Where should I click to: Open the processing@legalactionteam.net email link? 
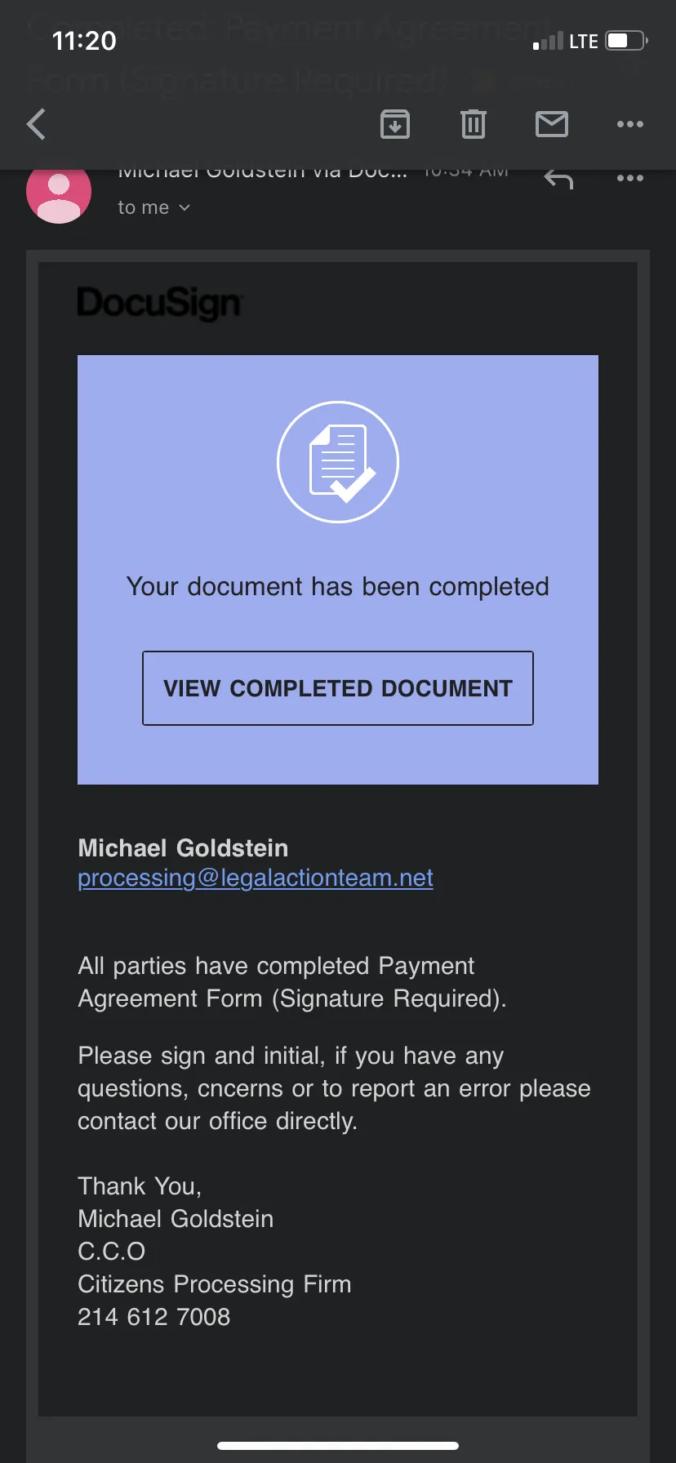pos(256,878)
